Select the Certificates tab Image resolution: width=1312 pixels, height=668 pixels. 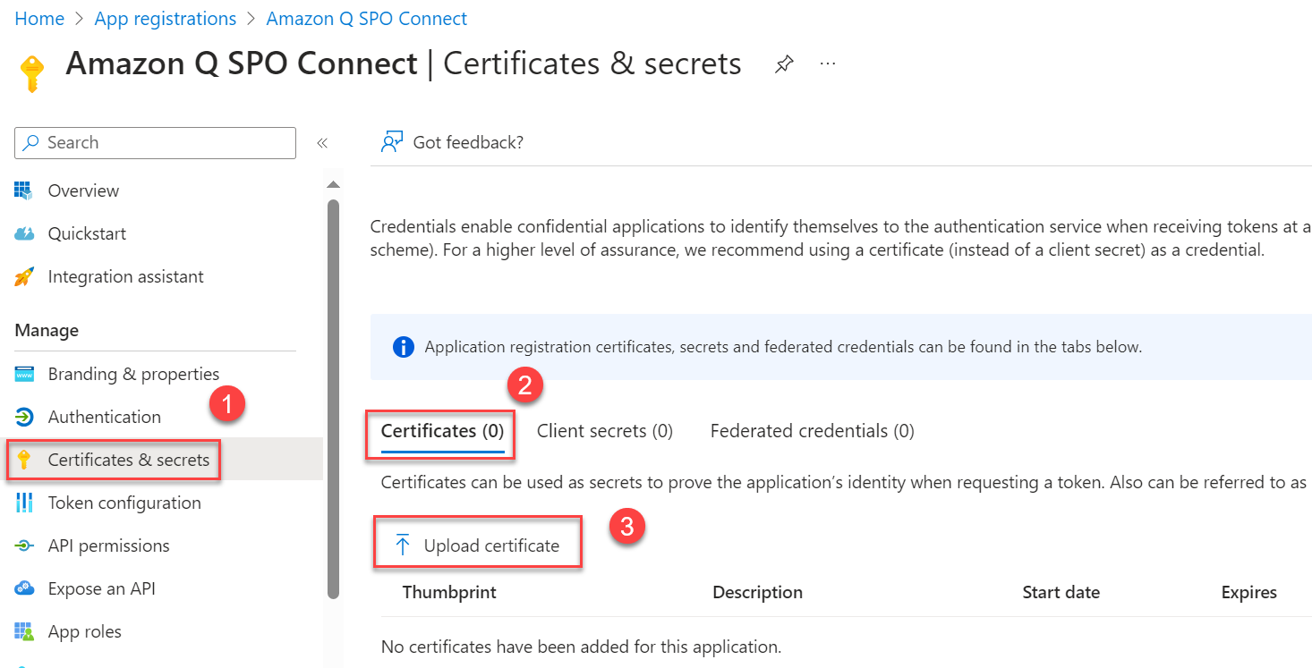(439, 430)
